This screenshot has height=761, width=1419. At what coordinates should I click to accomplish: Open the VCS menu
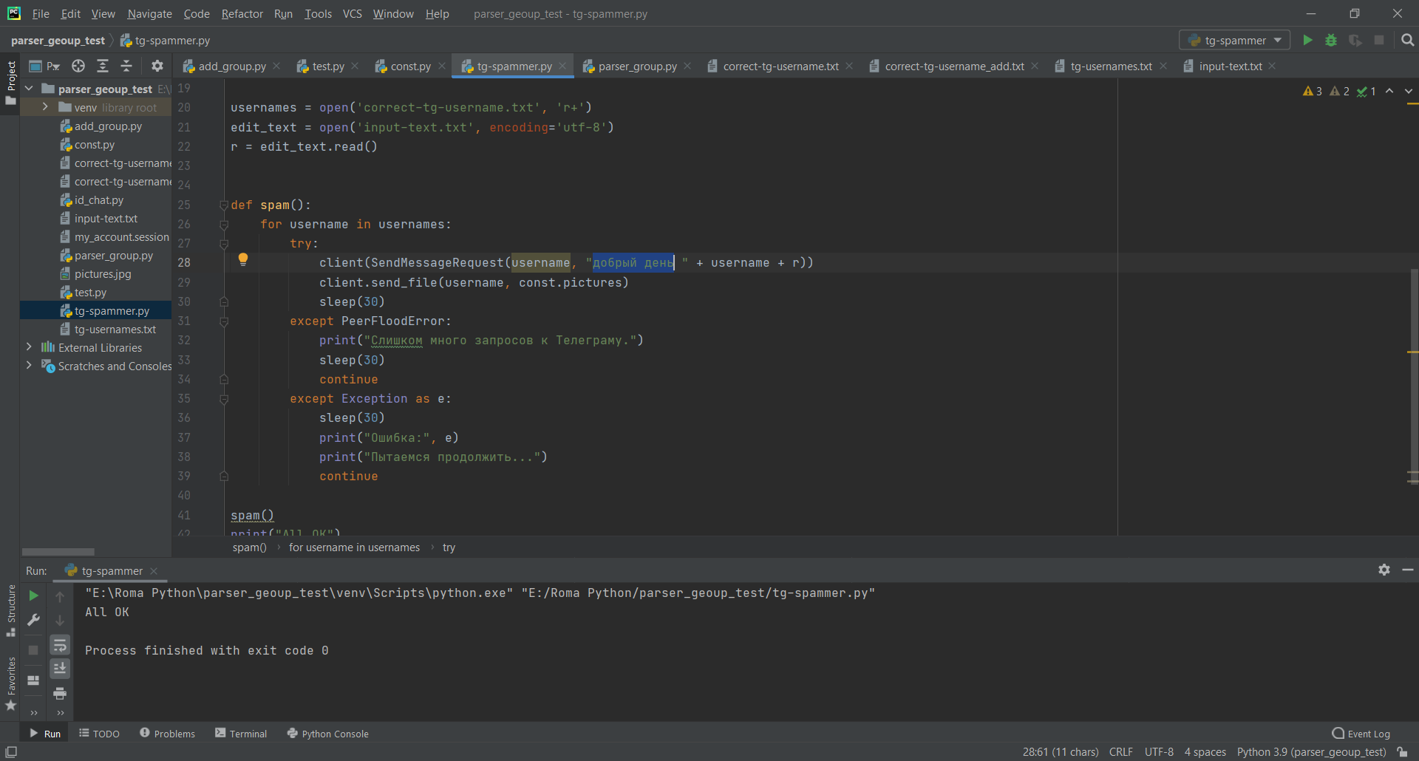[352, 14]
